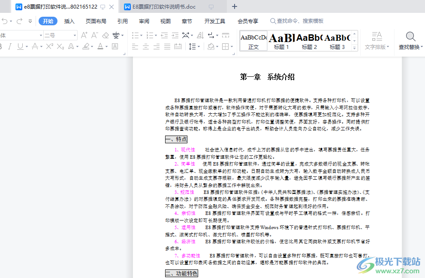Go to the 审阅 tab
The height and width of the screenshot is (278, 425).
tap(144, 21)
